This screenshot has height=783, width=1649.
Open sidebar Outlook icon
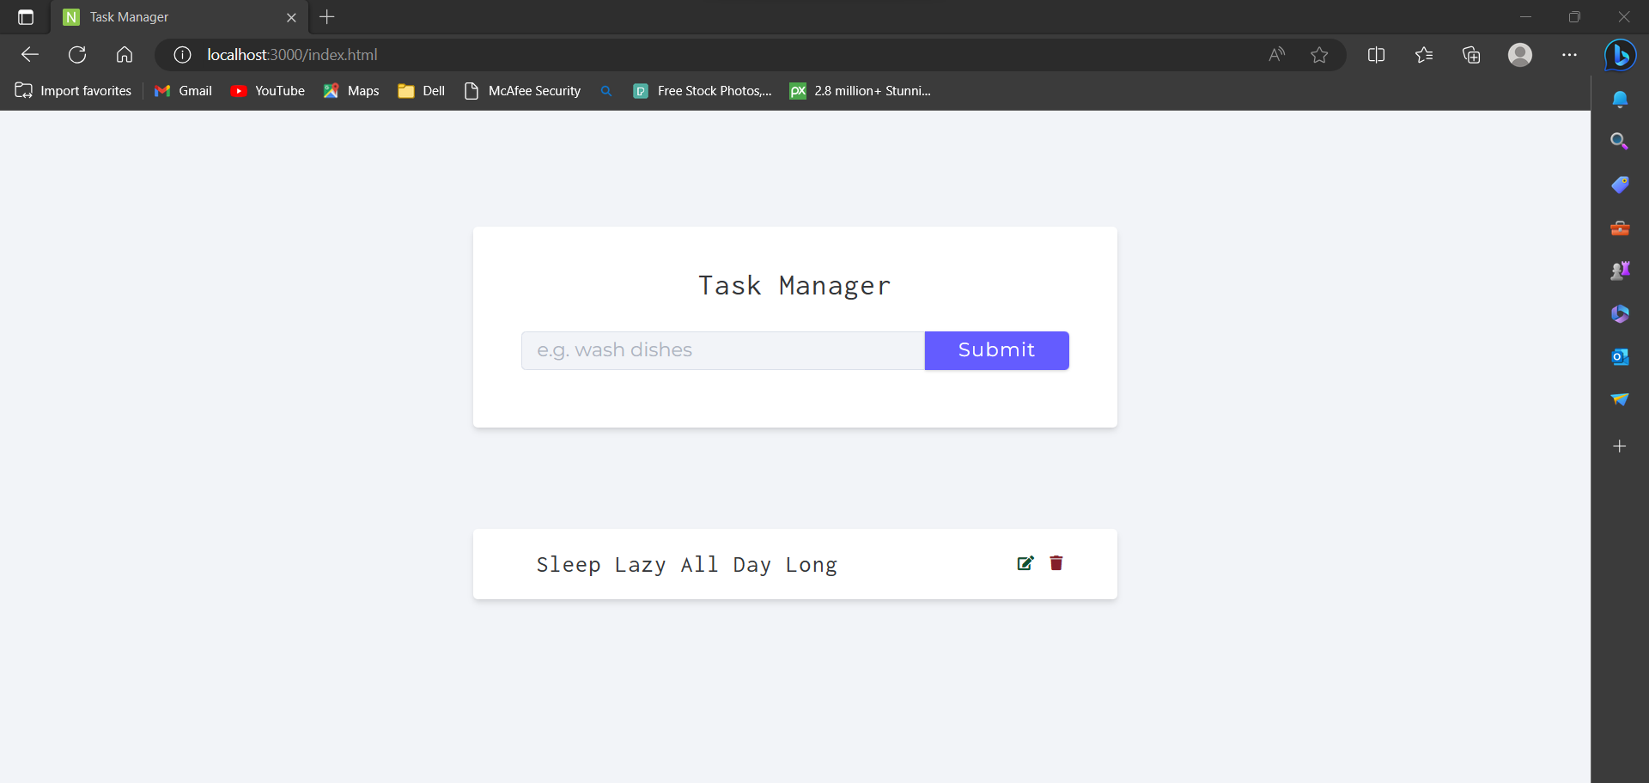click(x=1620, y=357)
